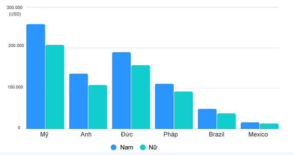Select the teal Nữ bar for Mỹ
The width and height of the screenshot is (293, 155).
[55, 87]
